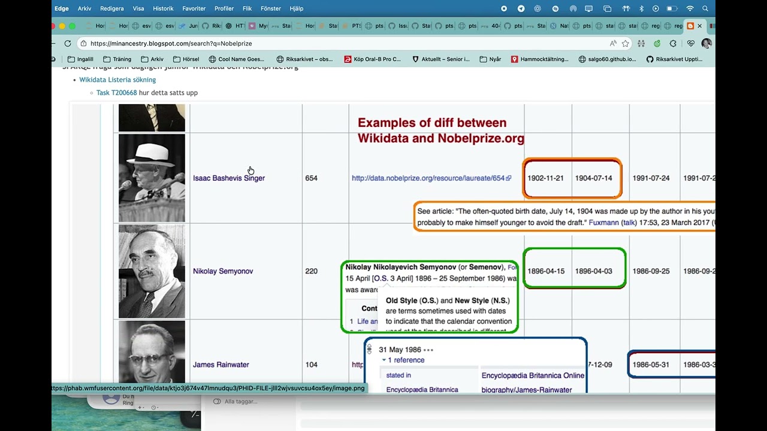Click the Stage Manager windows icon

[607, 8]
